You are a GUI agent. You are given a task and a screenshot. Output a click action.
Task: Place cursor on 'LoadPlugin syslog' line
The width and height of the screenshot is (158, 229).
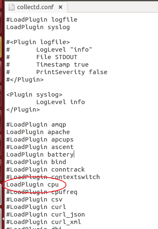click(x=38, y=27)
